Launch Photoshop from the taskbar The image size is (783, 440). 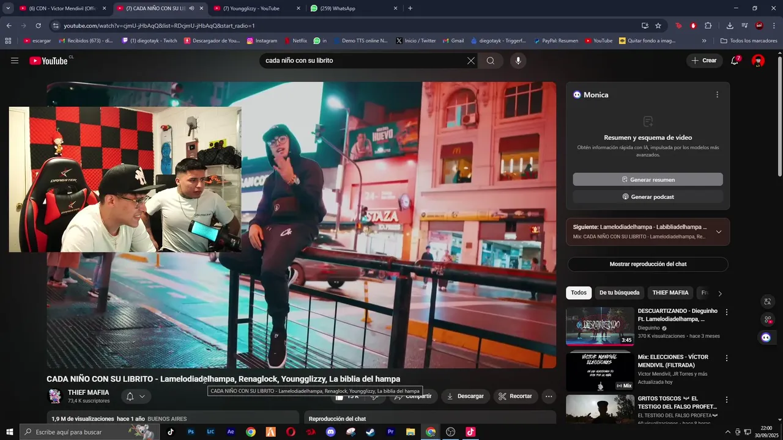(x=191, y=431)
